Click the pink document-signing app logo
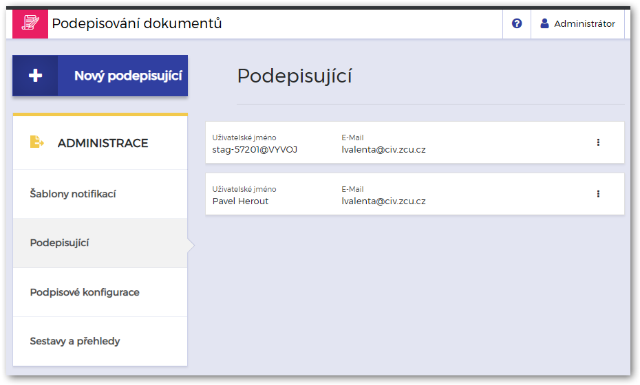The image size is (640, 385). (31, 23)
